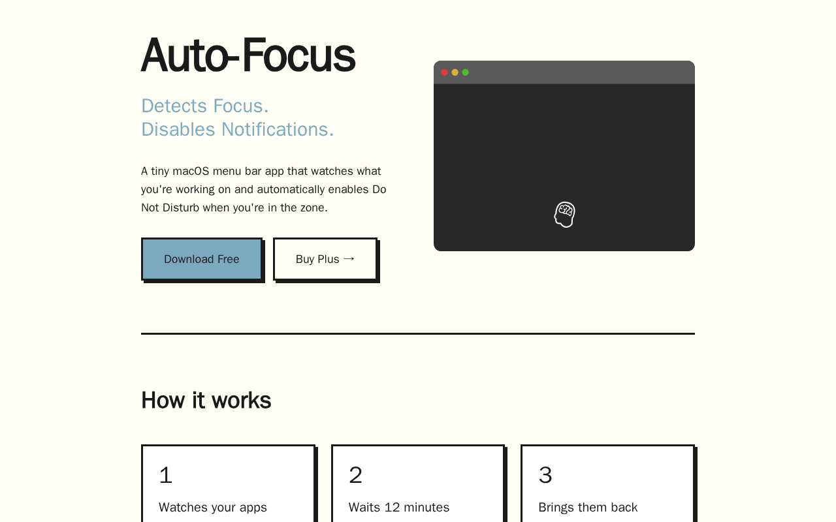Open the Buy Plus link

(x=325, y=259)
